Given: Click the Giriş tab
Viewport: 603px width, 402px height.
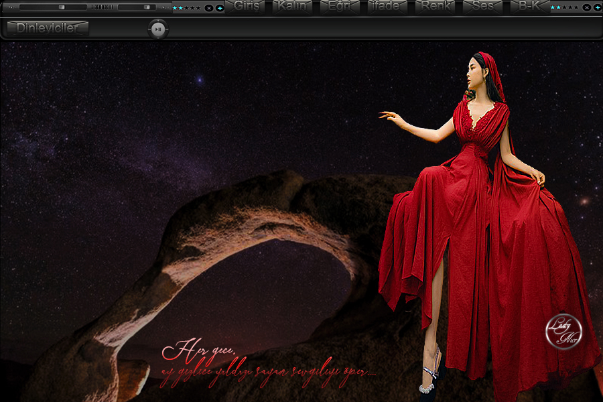Looking at the screenshot, I should 247,7.
